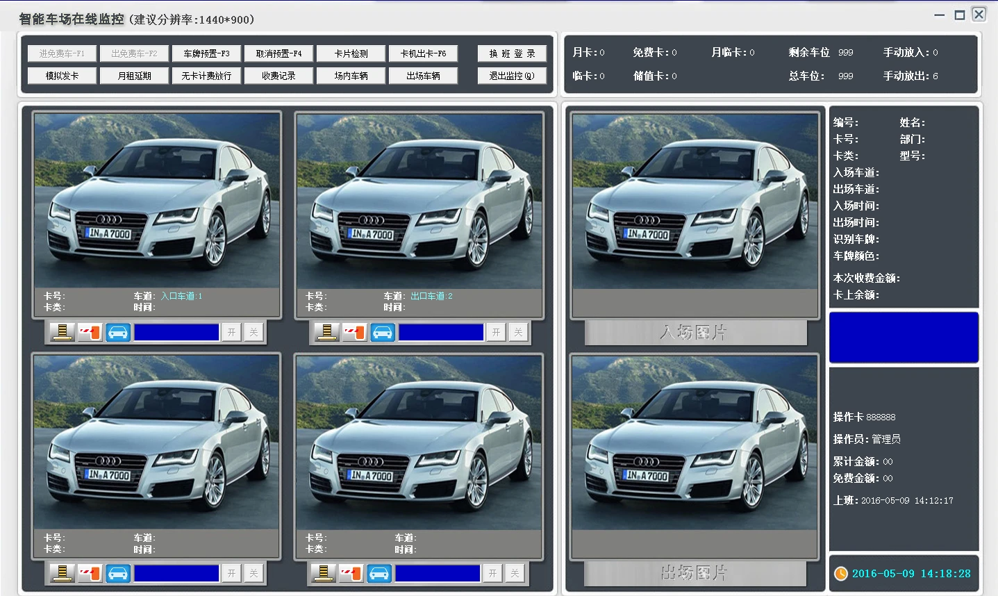Click 关 button under bottom-left camera view

(254, 573)
